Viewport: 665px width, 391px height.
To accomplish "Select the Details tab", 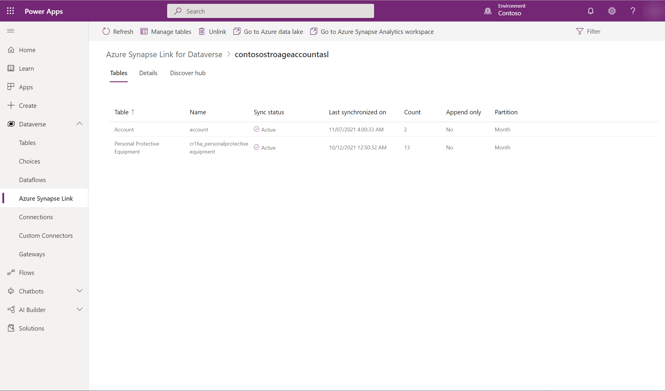I will 148,72.
